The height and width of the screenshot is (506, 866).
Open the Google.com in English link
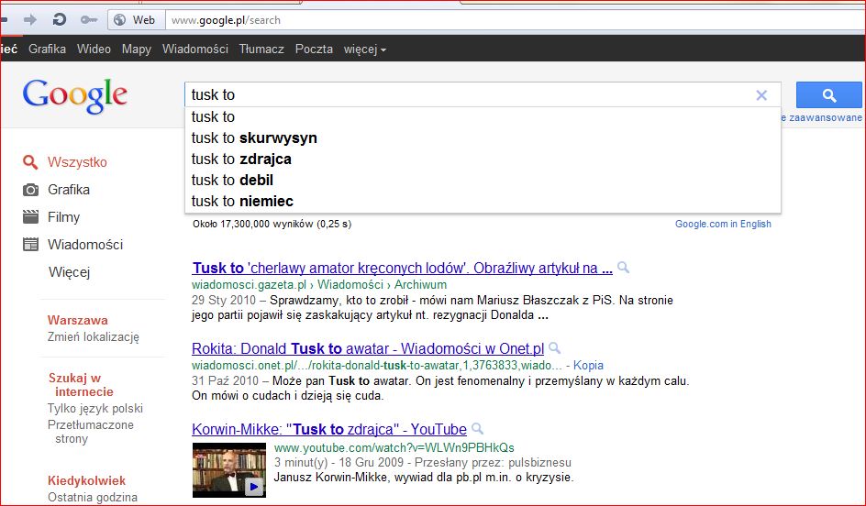[x=723, y=224]
